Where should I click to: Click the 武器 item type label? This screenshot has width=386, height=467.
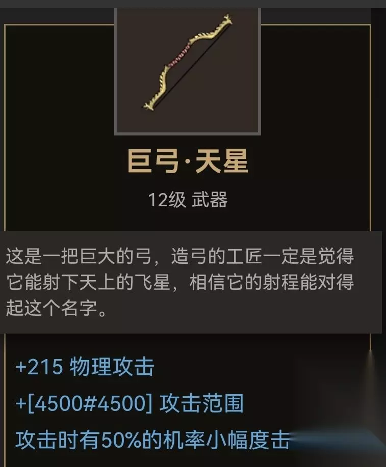click(x=210, y=200)
